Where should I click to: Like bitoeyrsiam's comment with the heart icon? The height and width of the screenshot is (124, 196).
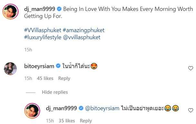pyautogui.click(x=191, y=68)
